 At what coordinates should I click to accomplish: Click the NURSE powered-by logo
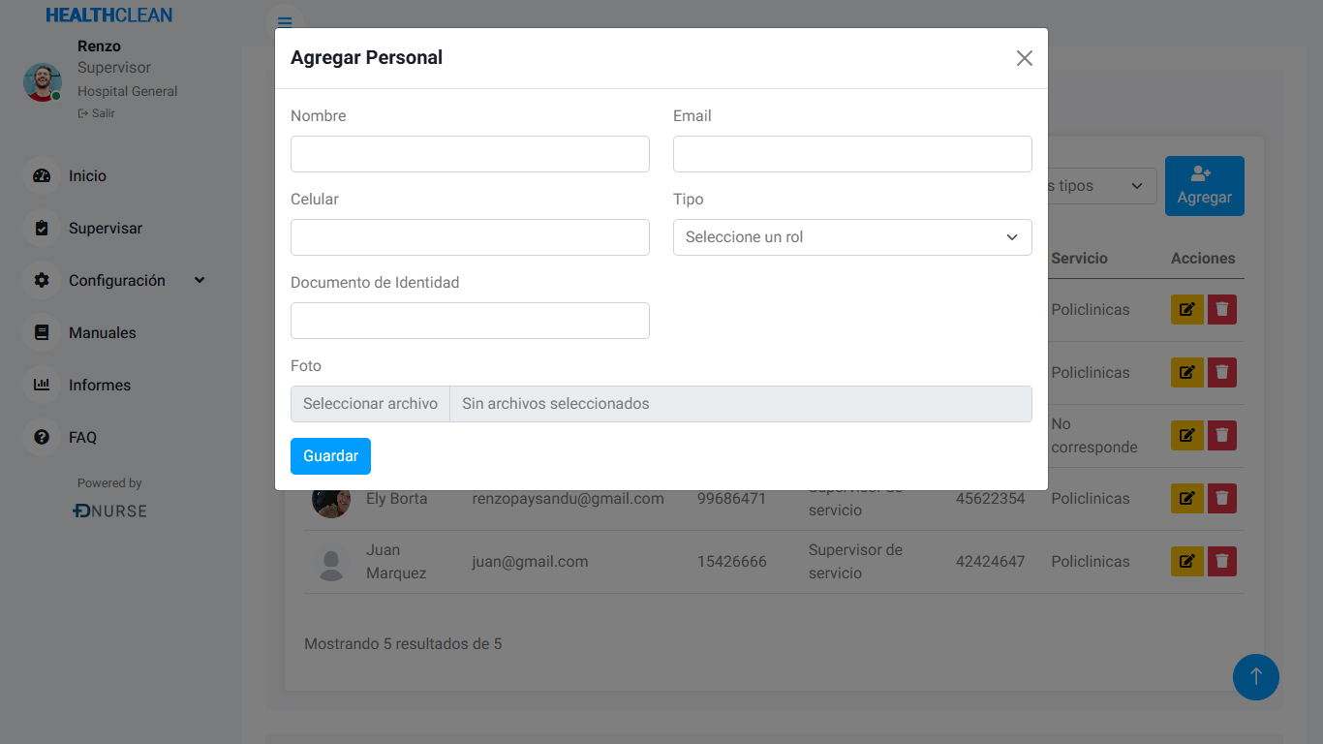[x=110, y=511]
